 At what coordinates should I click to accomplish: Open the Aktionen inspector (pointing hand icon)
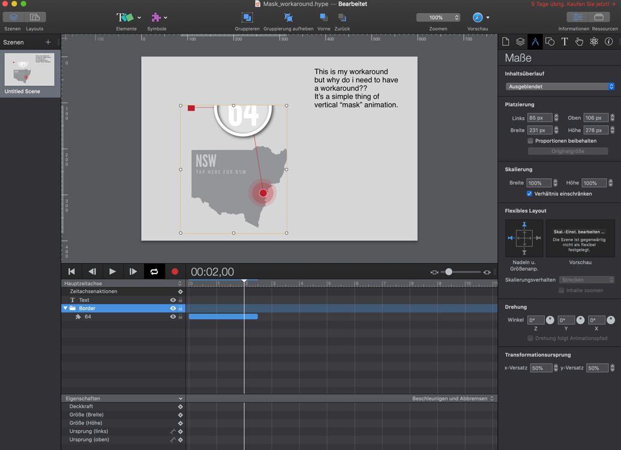pos(579,41)
